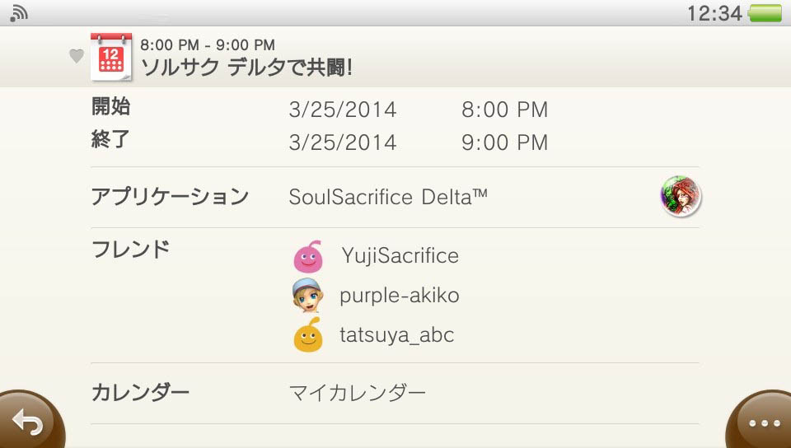
Task: Open friend YujiSacrifice's profile name
Action: point(400,256)
